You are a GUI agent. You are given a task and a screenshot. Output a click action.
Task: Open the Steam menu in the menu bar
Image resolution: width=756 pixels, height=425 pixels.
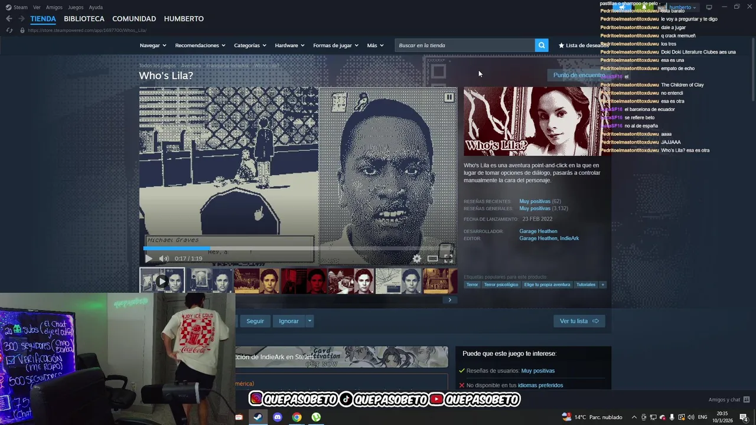(17, 7)
